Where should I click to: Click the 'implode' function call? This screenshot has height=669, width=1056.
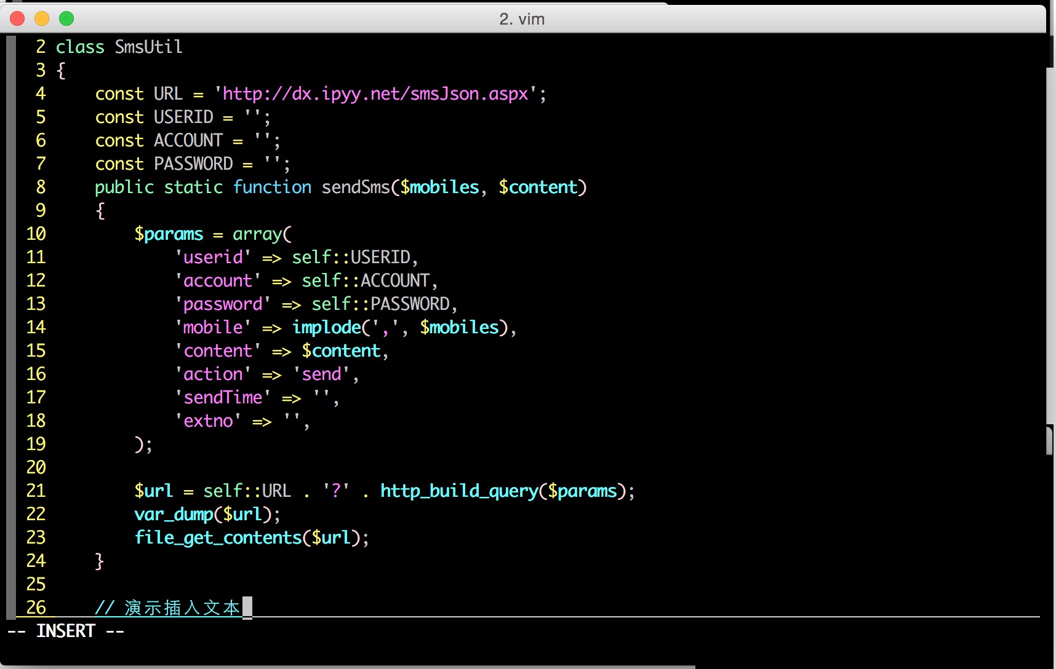[326, 327]
